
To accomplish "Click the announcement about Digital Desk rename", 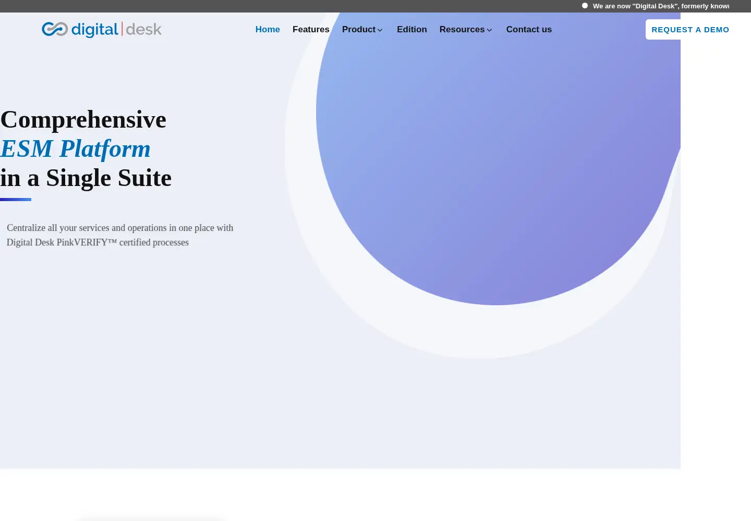I will 661,6.
